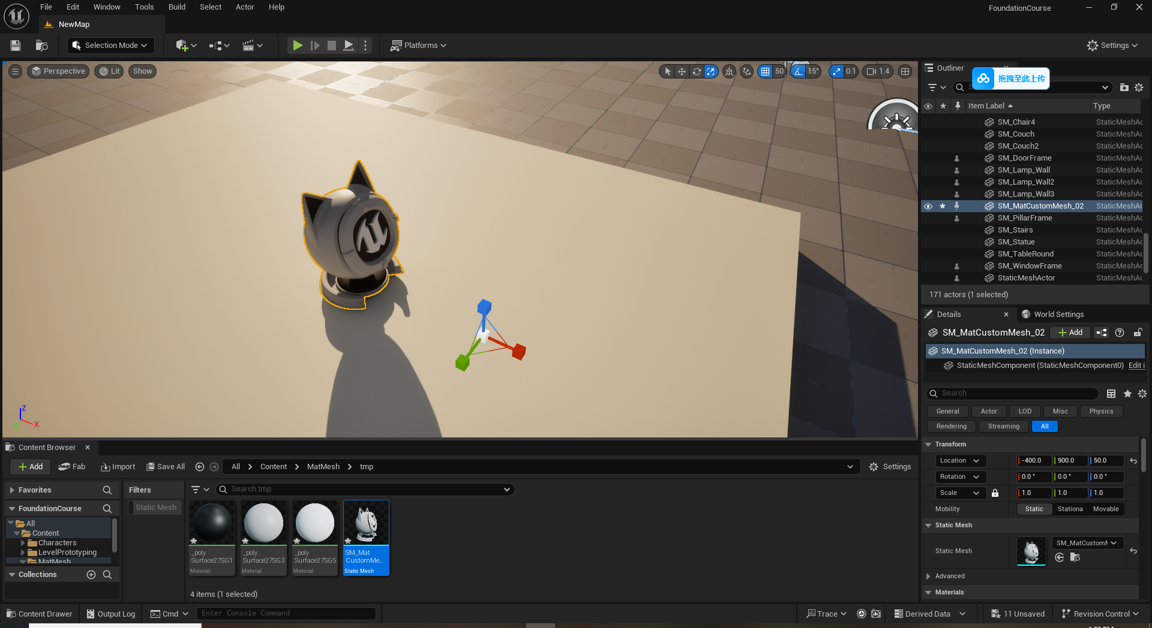Click the Play in editor button
Image resolution: width=1152 pixels, height=628 pixels.
(297, 46)
